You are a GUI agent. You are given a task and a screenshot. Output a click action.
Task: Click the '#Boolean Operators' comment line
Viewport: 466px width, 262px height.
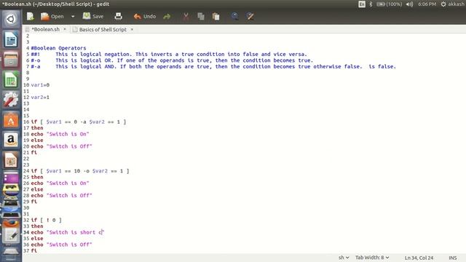click(x=58, y=48)
